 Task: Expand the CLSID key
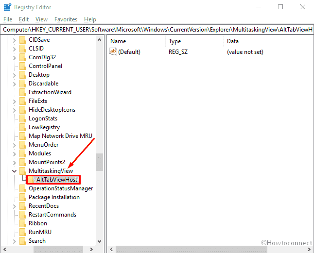point(14,49)
